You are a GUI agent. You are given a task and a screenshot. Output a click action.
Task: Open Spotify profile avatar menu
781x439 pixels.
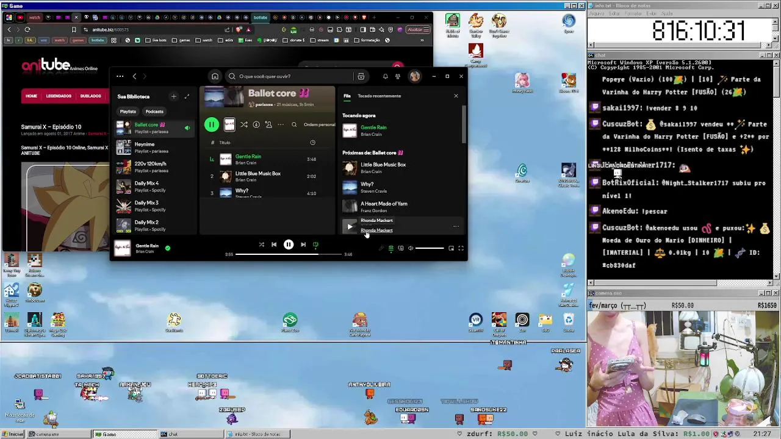[x=415, y=76]
